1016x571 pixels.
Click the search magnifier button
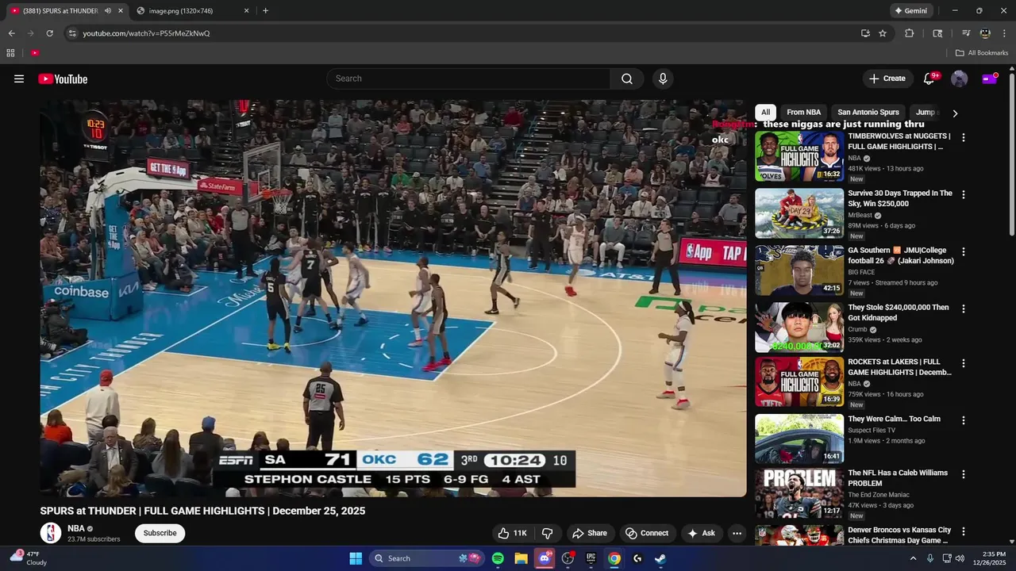627,79
